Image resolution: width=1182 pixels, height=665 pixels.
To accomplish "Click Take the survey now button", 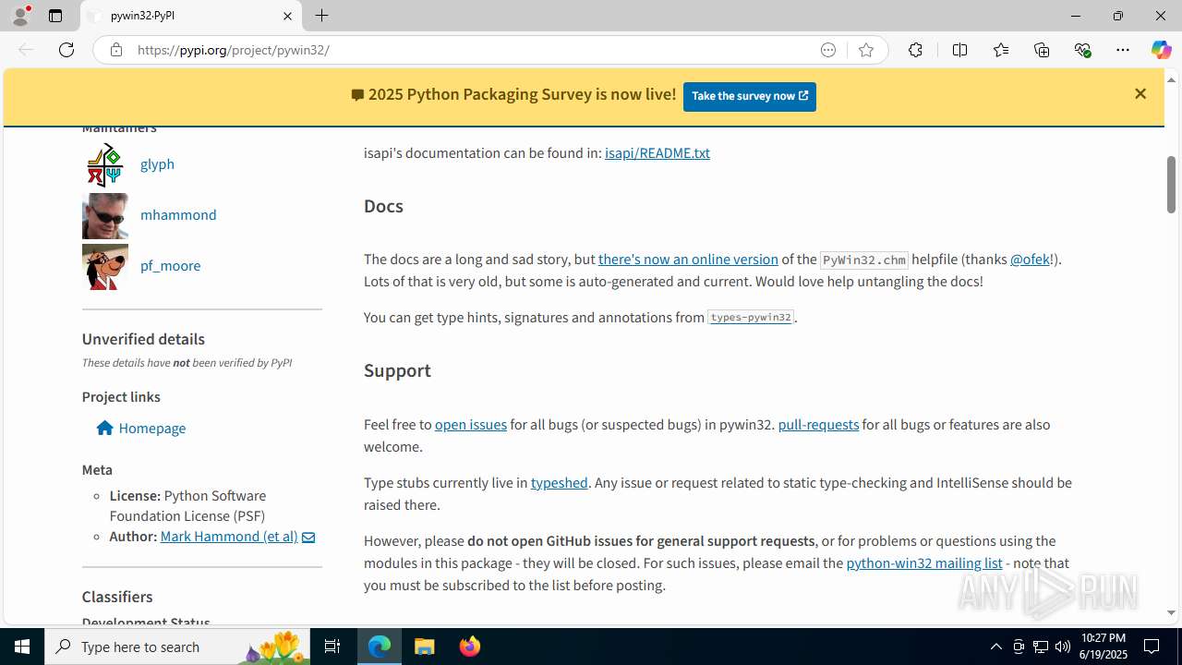I will pyautogui.click(x=750, y=96).
